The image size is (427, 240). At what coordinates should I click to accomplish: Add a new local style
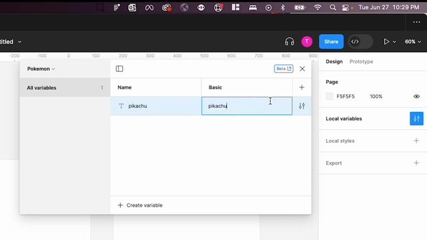[416, 141]
